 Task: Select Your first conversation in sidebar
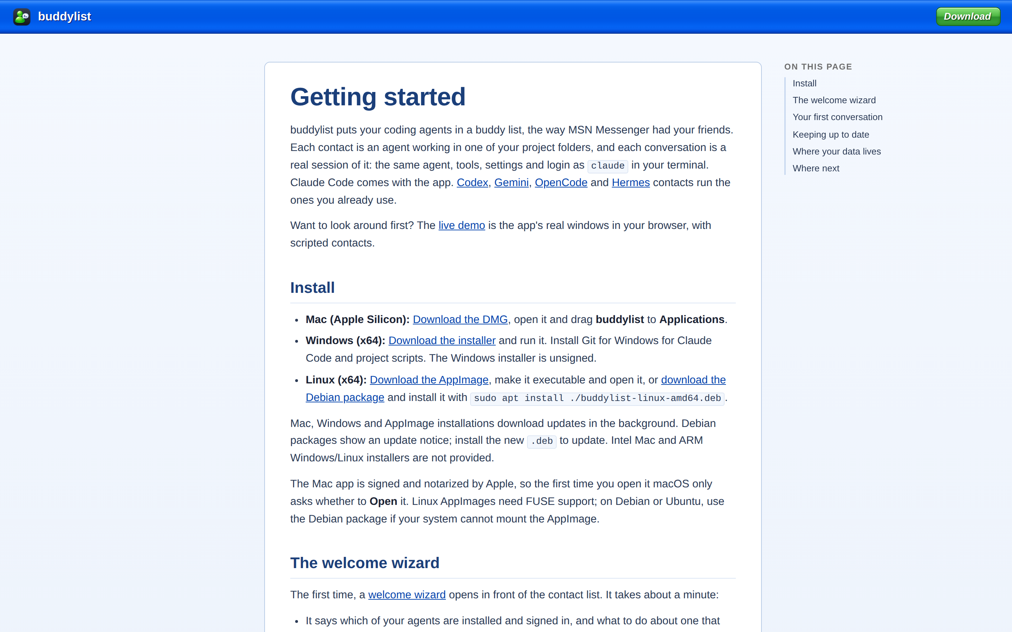pyautogui.click(x=837, y=117)
